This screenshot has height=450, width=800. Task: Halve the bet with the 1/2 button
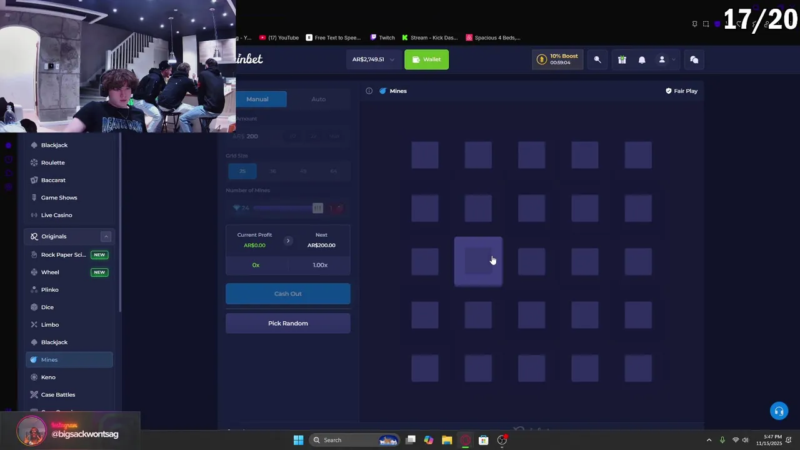(294, 136)
